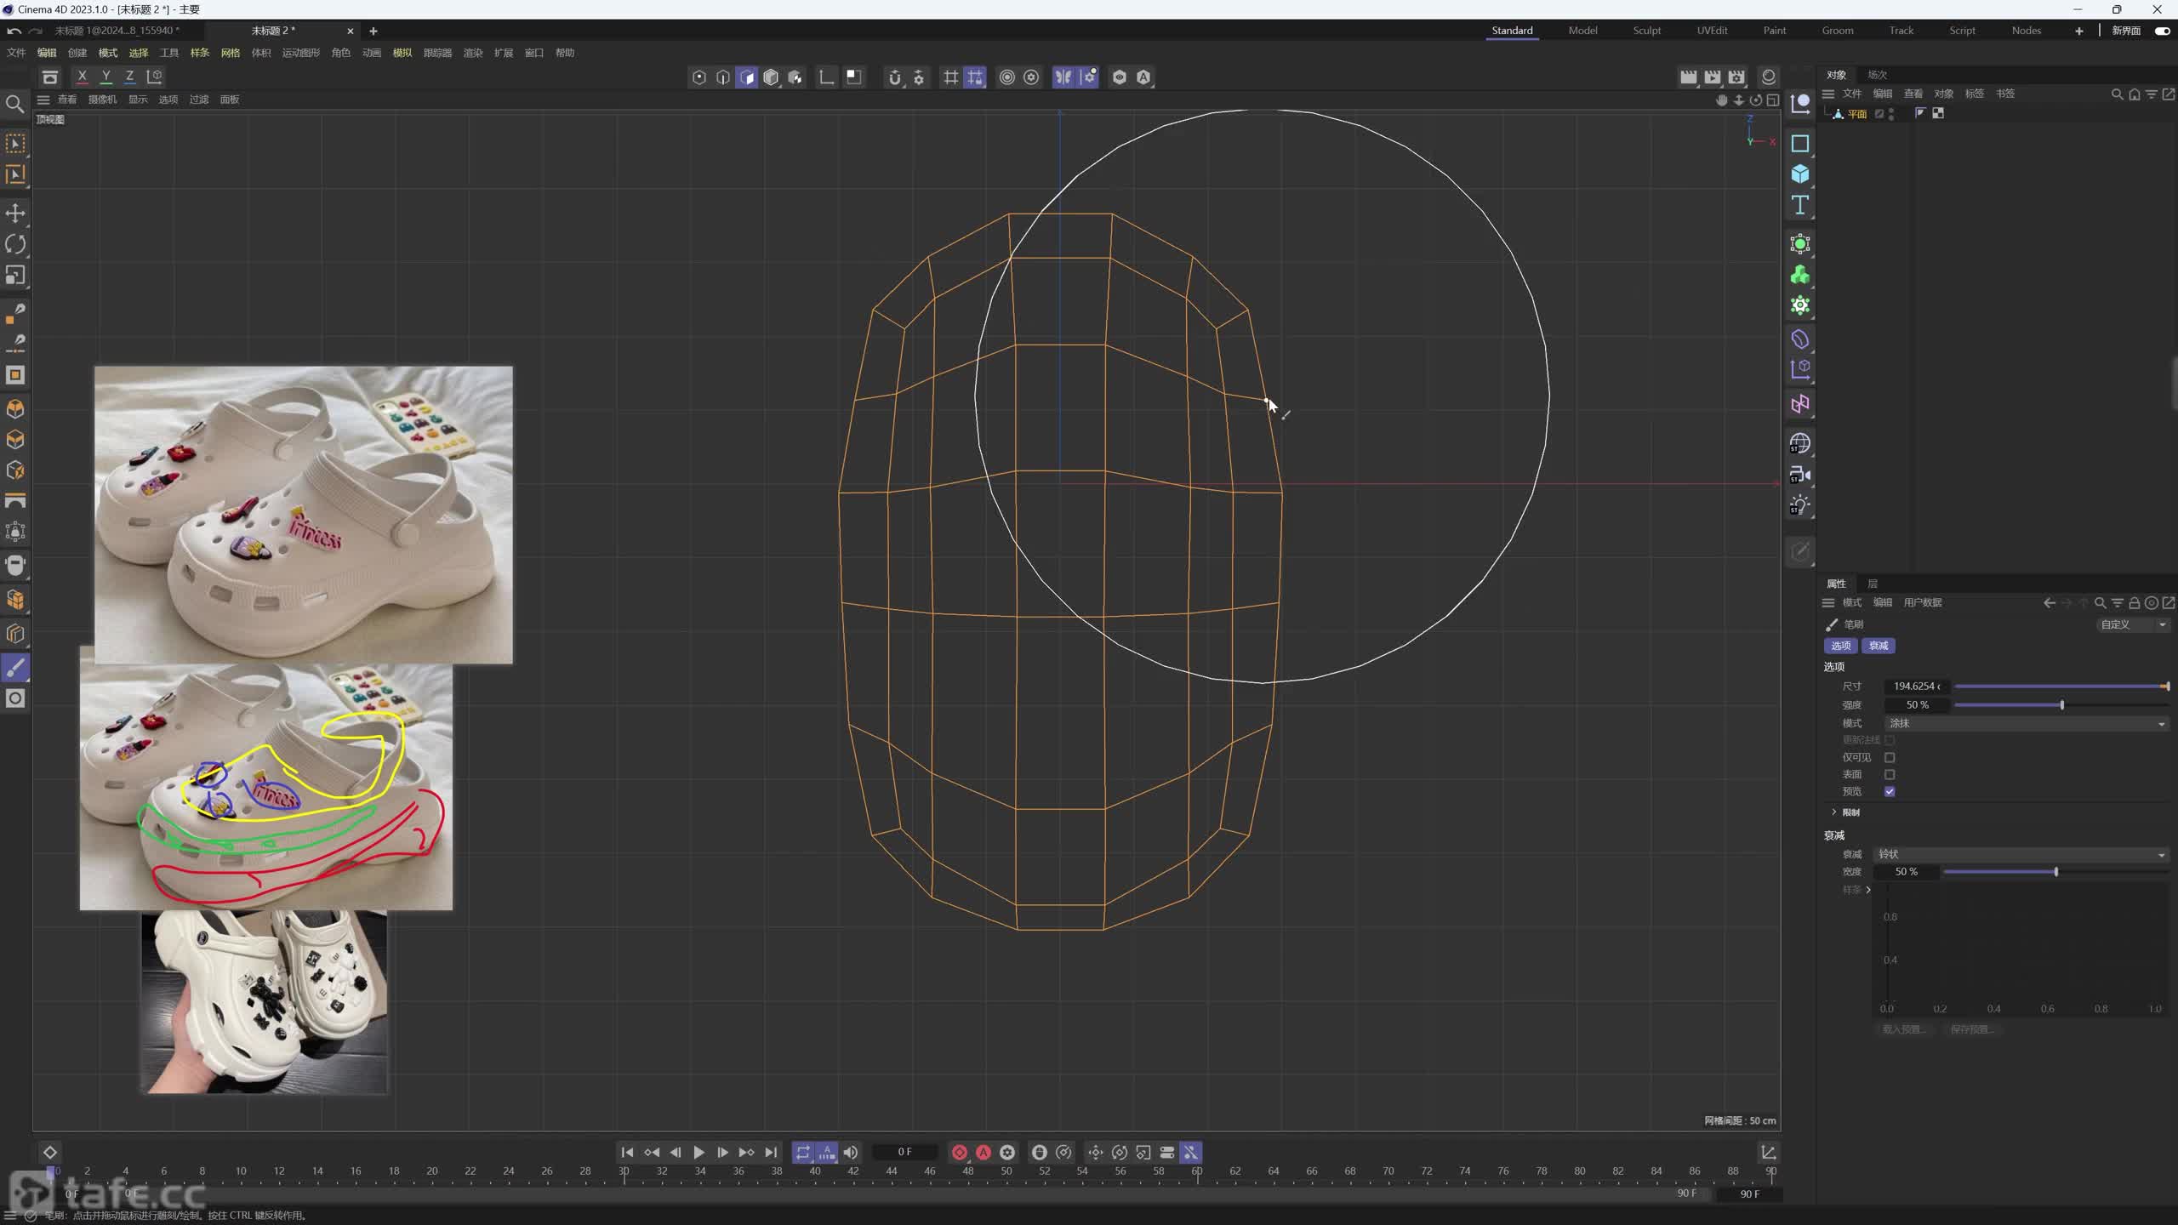2178x1225 pixels.
Task: Adjust the 强度 strength slider
Action: 2061,704
